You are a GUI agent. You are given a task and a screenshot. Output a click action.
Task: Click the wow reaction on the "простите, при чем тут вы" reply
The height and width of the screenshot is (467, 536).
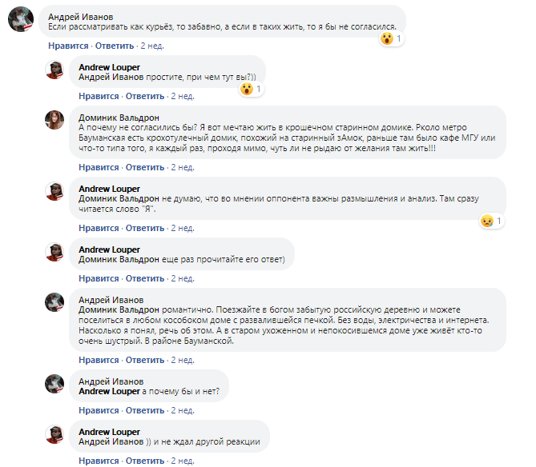pyautogui.click(x=247, y=89)
